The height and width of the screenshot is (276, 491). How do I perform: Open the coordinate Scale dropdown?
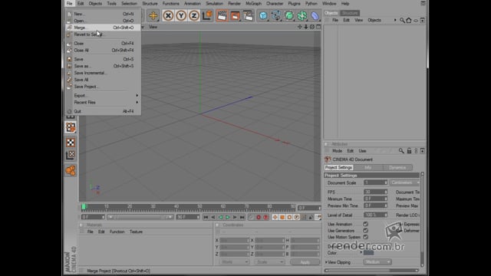click(x=269, y=262)
